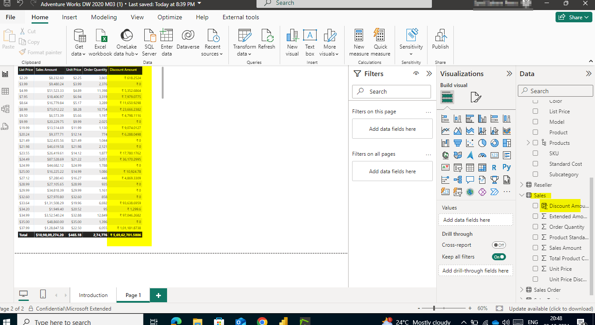The image size is (595, 325).
Task: Insert a Text box
Action: click(310, 43)
